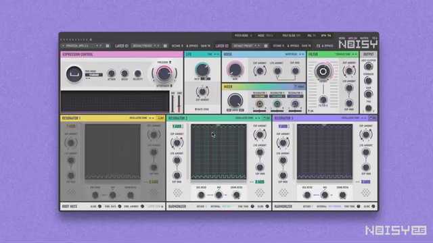Image resolution: width=433 pixels, height=243 pixels.
Task: Open Noise type dropdown
Action: [x=292, y=54]
